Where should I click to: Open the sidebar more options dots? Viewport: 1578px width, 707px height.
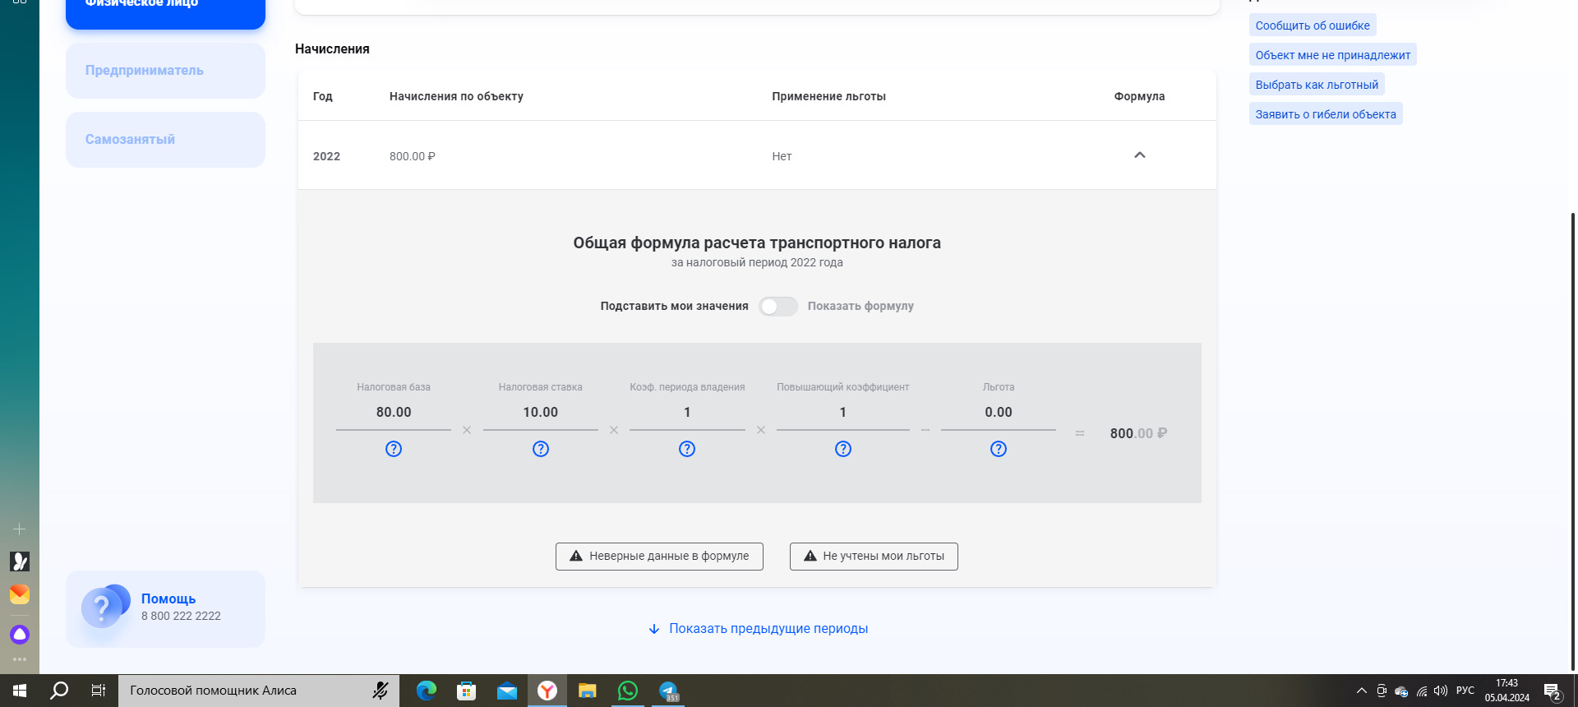(20, 659)
